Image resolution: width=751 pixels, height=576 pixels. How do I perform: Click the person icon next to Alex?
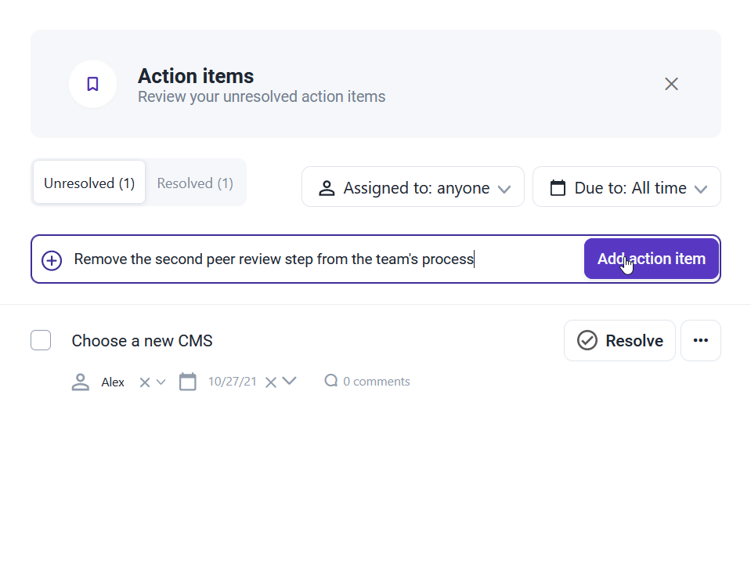point(81,382)
